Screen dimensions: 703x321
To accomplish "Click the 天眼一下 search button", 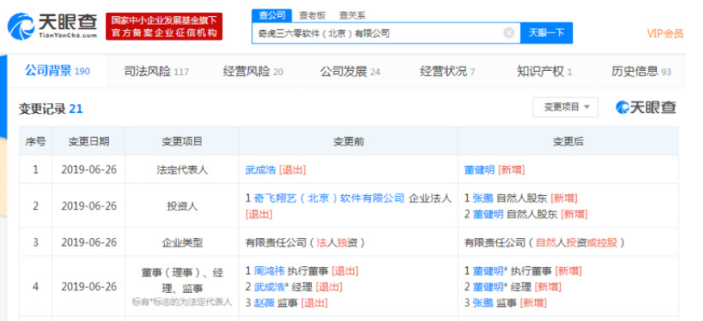I will 546,33.
